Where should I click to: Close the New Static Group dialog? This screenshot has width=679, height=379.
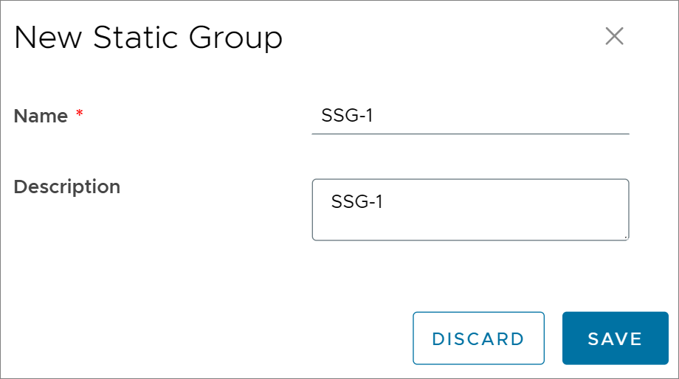click(614, 36)
